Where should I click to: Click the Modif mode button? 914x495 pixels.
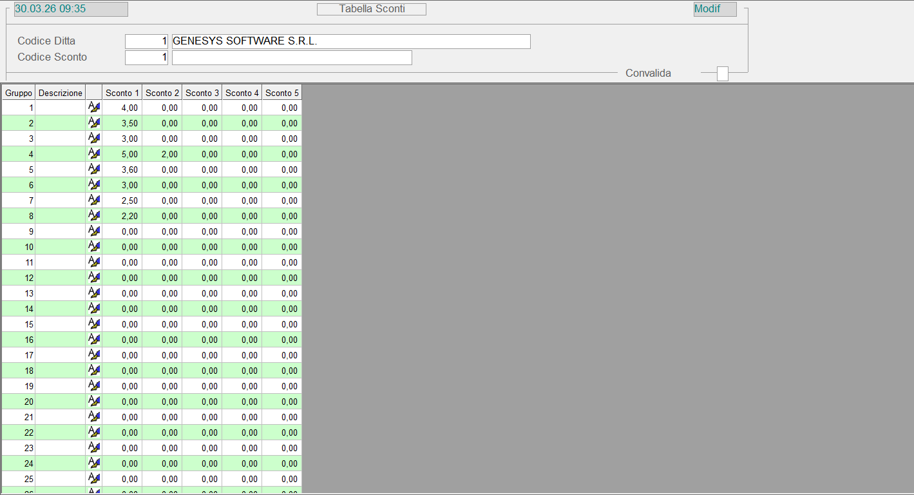coord(714,9)
